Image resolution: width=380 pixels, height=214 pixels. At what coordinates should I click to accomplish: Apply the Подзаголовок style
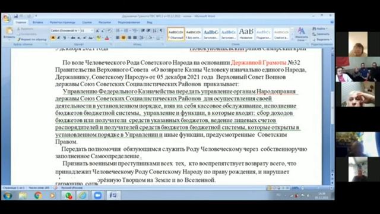tap(264, 34)
